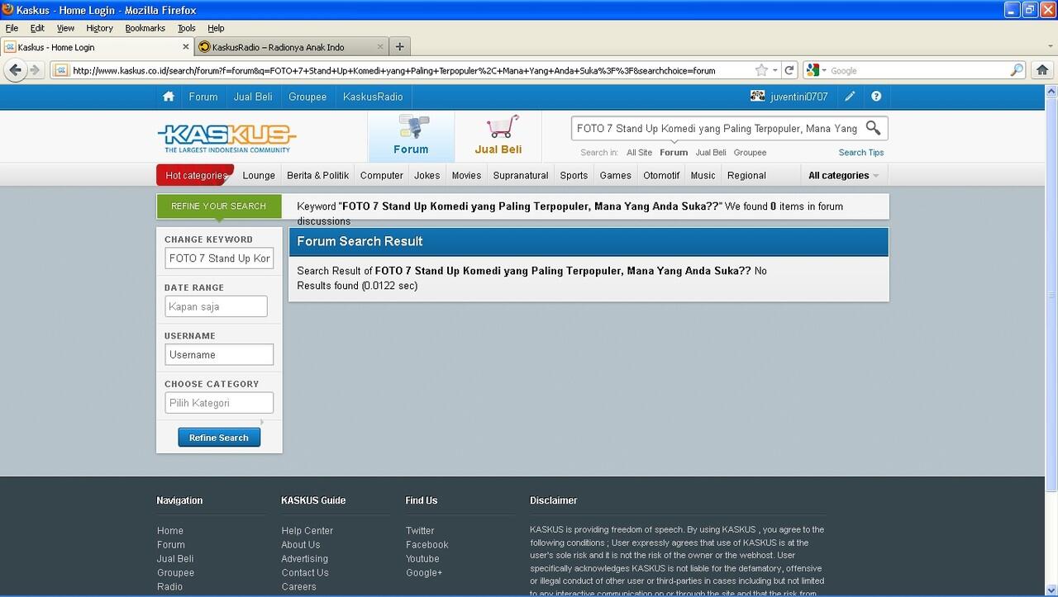Open the View menu
The height and width of the screenshot is (597, 1058).
[65, 28]
